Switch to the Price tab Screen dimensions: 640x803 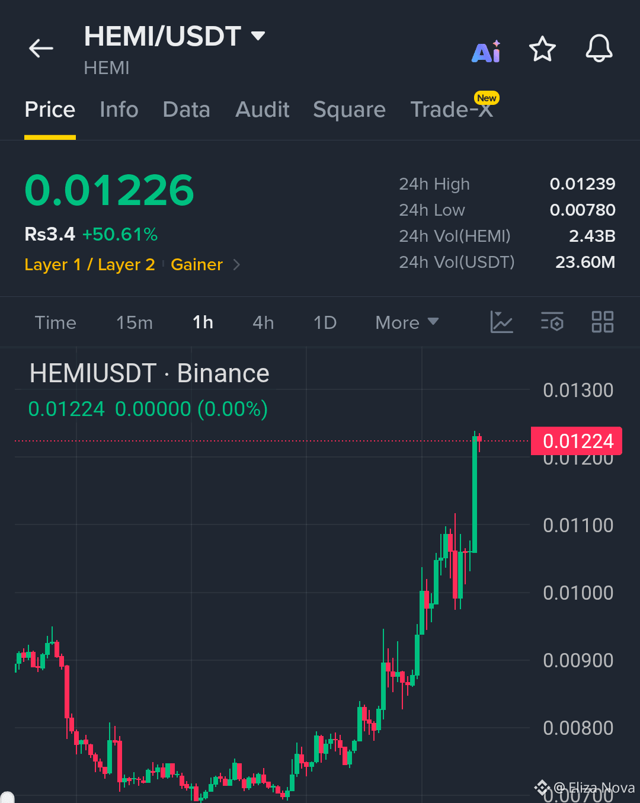click(50, 110)
